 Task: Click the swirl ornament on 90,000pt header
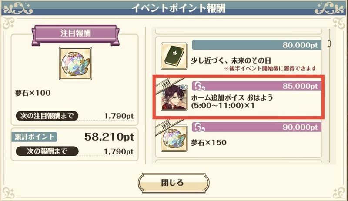(x=199, y=127)
